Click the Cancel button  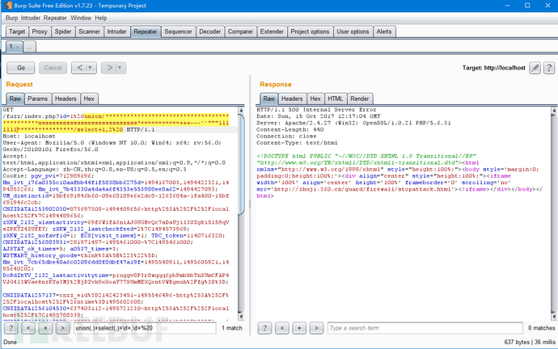pyautogui.click(x=53, y=68)
